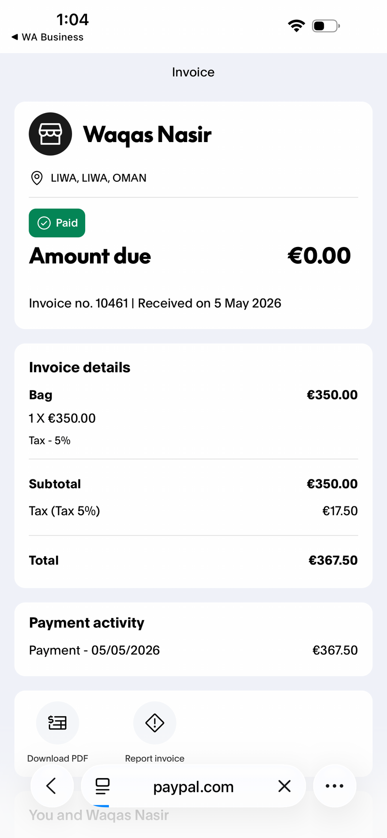Open the page reader icon beside the URL
387x838 pixels.
103,786
